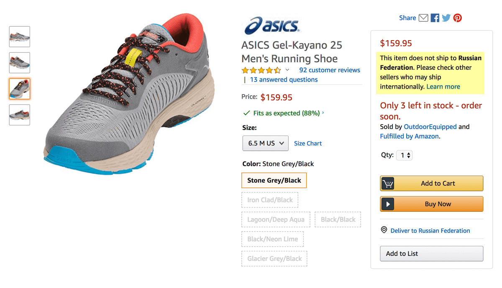Click the location pin delivery icon
Image resolution: width=502 pixels, height=288 pixels.
[384, 230]
